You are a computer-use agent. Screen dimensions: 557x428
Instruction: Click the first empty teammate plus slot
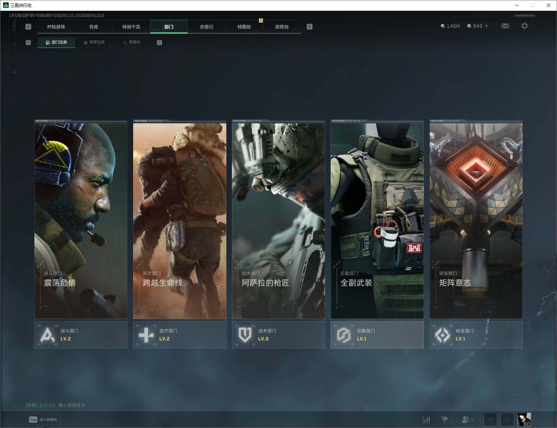490,420
